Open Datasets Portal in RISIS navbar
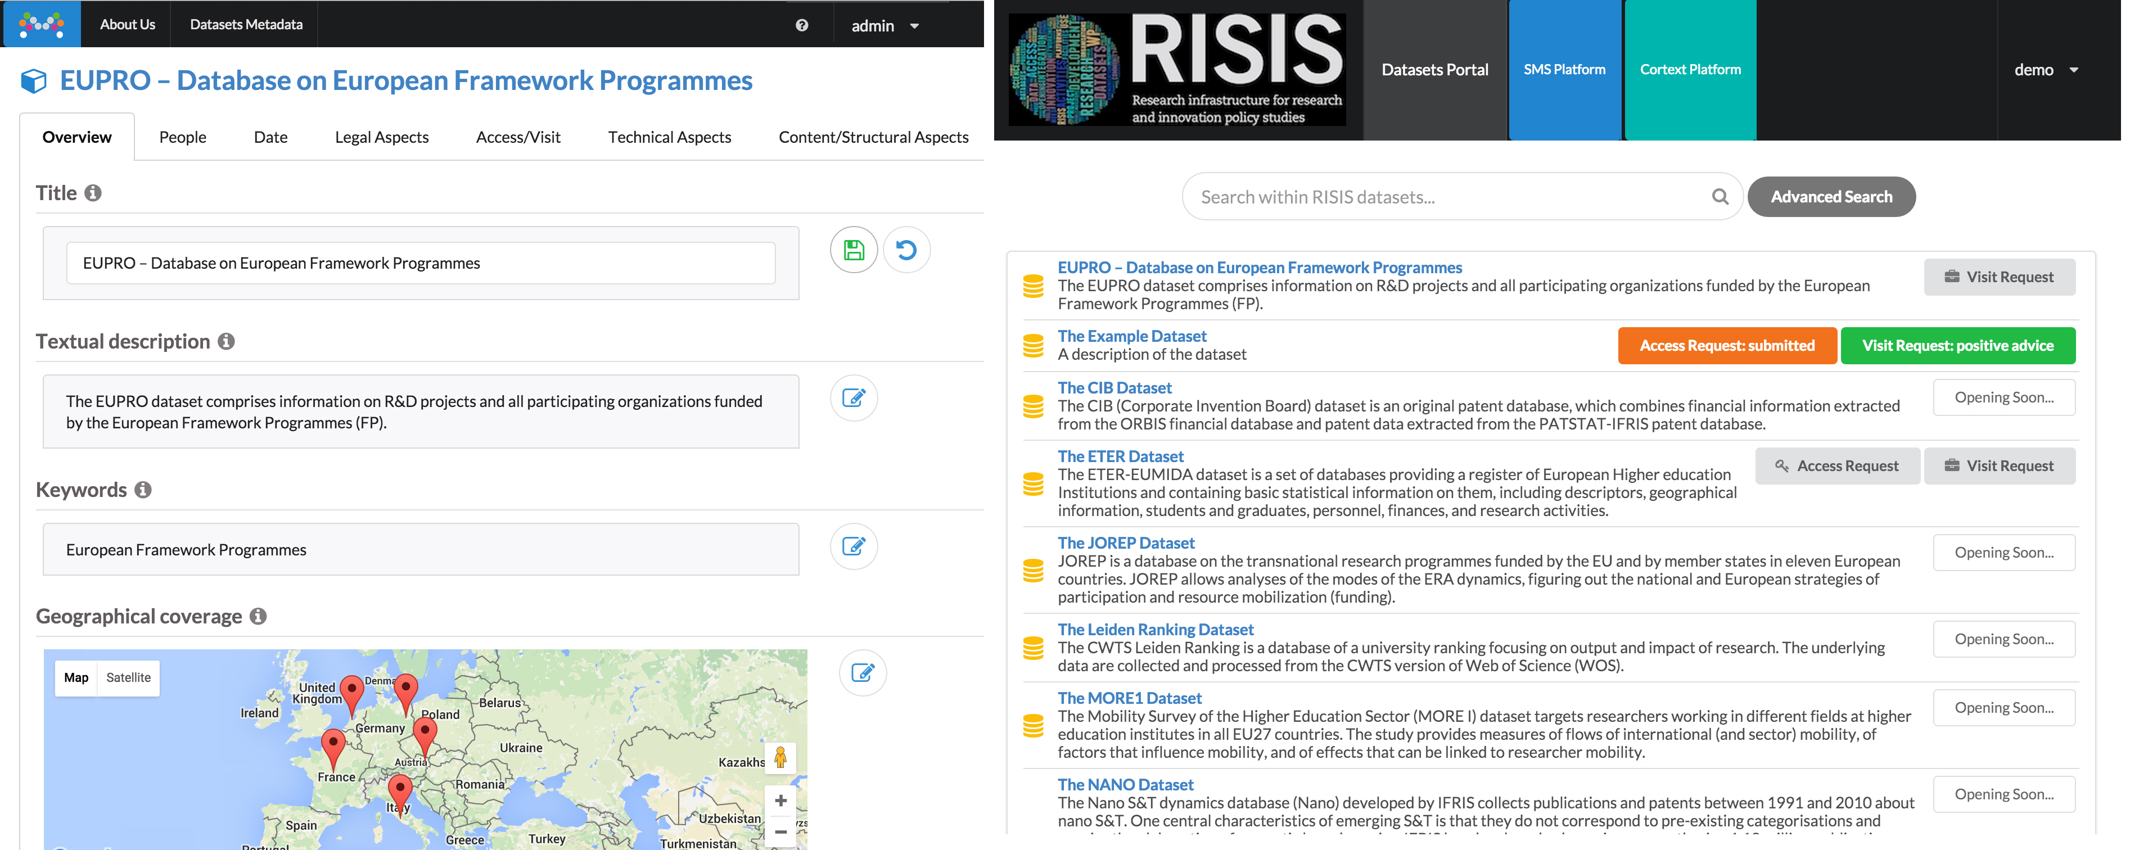 tap(1434, 70)
